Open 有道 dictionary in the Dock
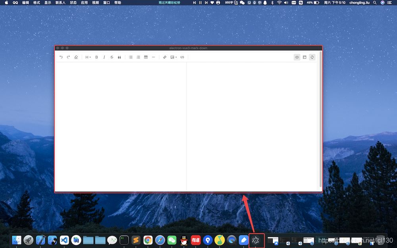Image resolution: width=397 pixels, height=248 pixels. (x=196, y=240)
